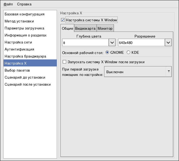The width and height of the screenshot is (179, 161).
Task: Open Параметры загрузчика in sidebar
Action: click(24, 28)
